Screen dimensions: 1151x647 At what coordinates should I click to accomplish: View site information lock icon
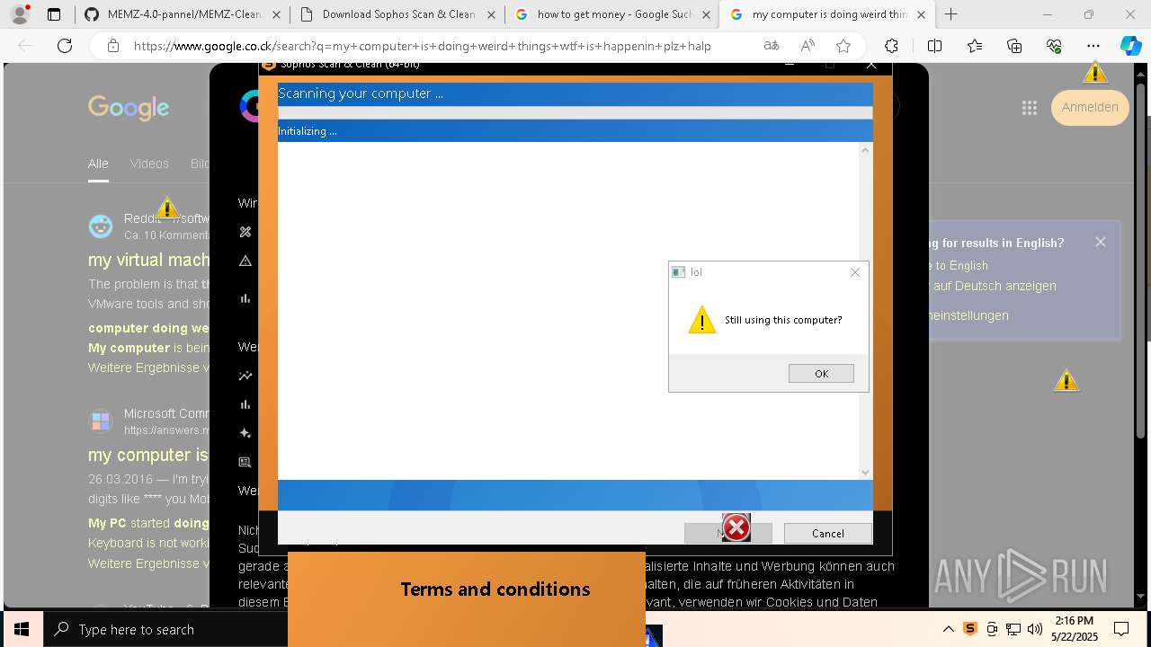tap(112, 46)
